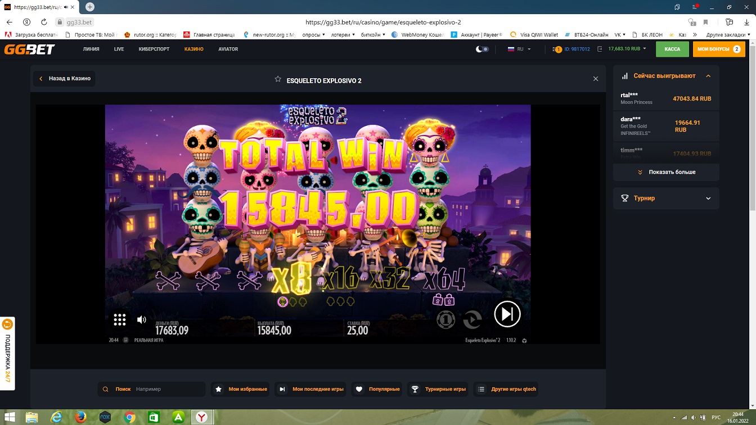756x425 pixels.
Task: Open Другие игры qtech list
Action: [506, 389]
